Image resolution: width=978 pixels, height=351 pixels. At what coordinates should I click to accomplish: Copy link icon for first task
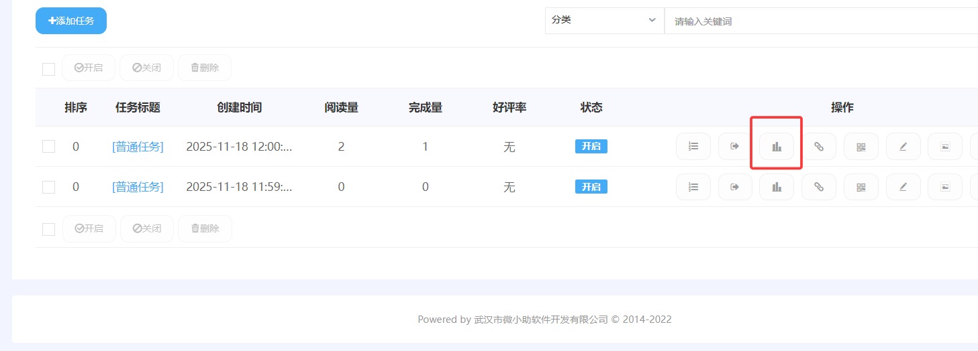[819, 147]
